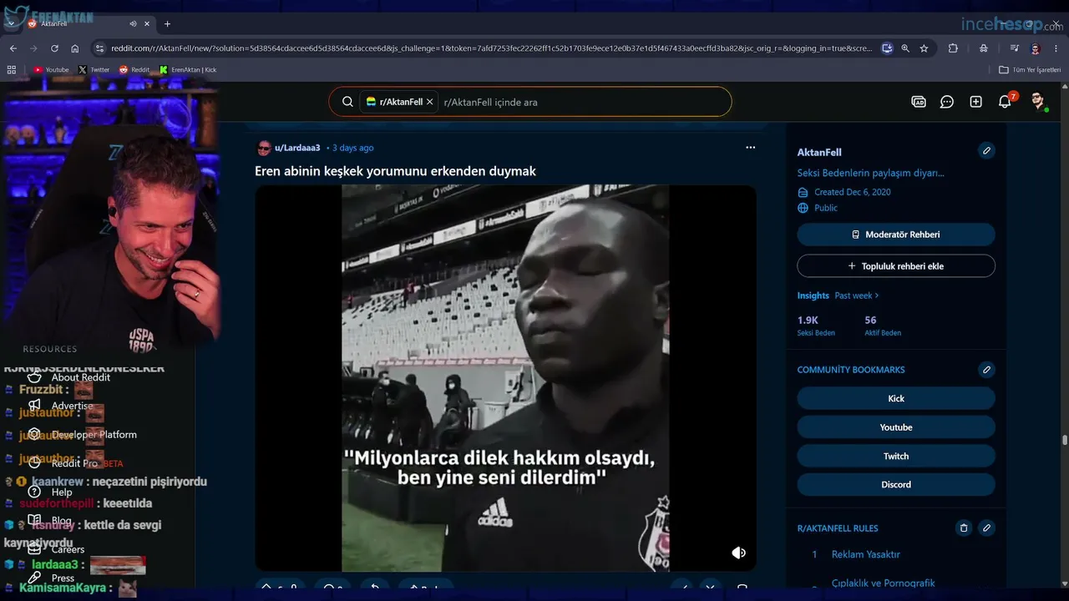Click the u/Lardaaa3 avatar image
This screenshot has width=1069, height=601.
264,148
